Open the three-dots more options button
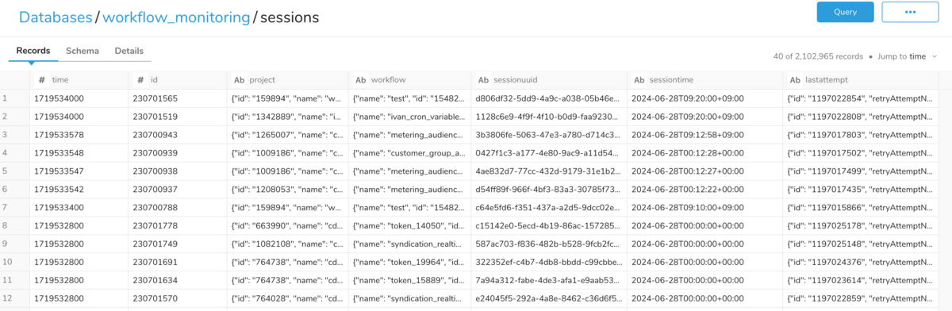Viewport: 952px width, 311px height. coord(910,12)
